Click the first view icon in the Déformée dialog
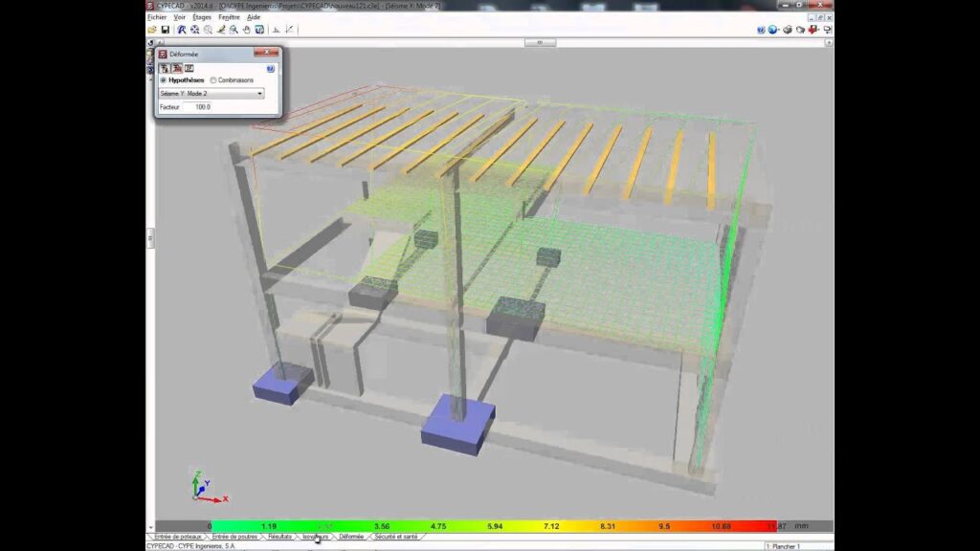The width and height of the screenshot is (980, 551). [x=165, y=68]
